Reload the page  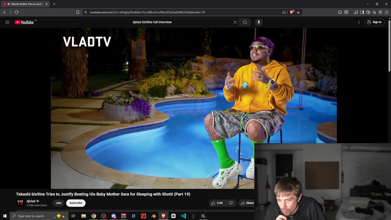(x=16, y=12)
